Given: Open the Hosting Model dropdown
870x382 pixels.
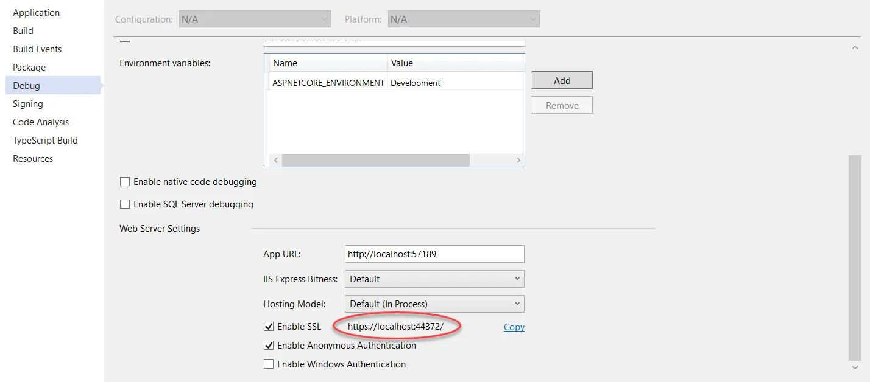Looking at the screenshot, I should 434,304.
